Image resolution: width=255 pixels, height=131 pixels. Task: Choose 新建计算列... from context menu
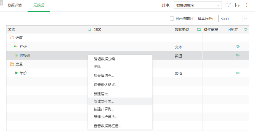click(120, 109)
